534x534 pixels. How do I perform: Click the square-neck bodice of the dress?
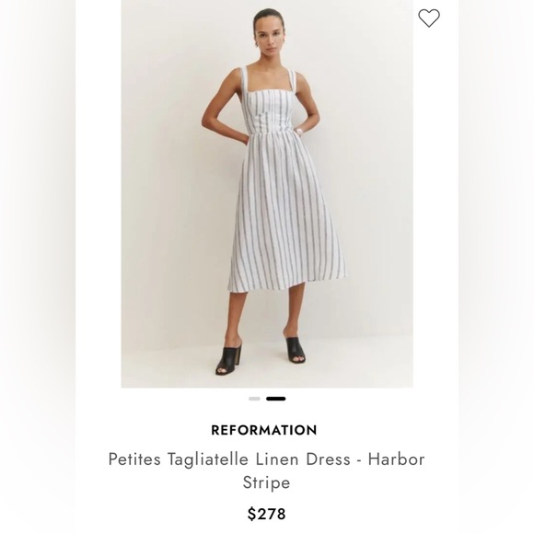pos(268,110)
